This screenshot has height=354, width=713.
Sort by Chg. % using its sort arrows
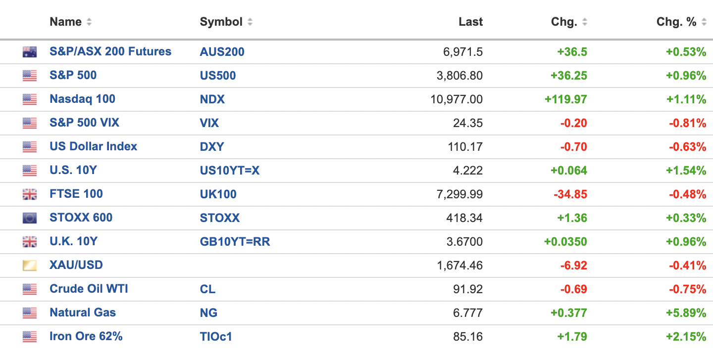[x=704, y=22]
